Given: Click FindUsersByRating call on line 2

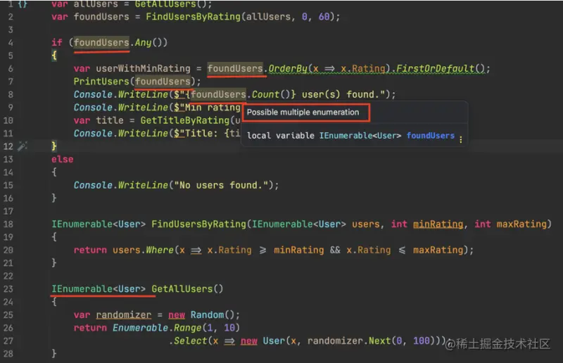Looking at the screenshot, I should coord(193,17).
